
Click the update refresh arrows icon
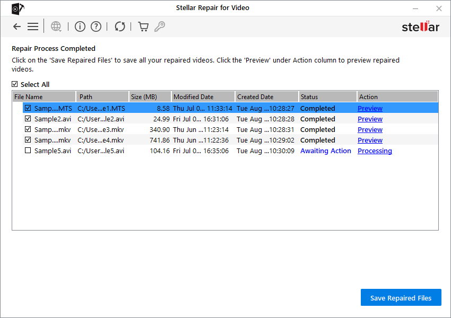(x=120, y=26)
